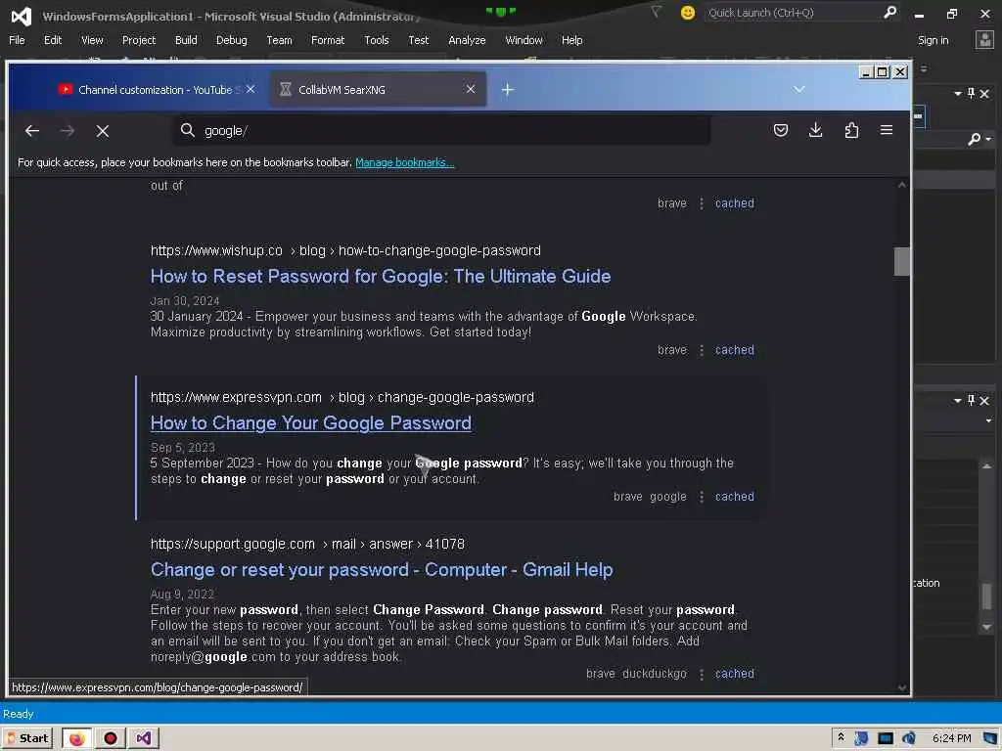Send feedback with the smiley face icon
Screen dimensions: 1002x751
pyautogui.click(x=687, y=13)
